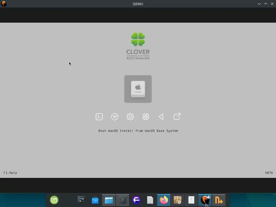Launch the UEFI shell terminal icon
Screen dimensions: 276x207
point(99,117)
